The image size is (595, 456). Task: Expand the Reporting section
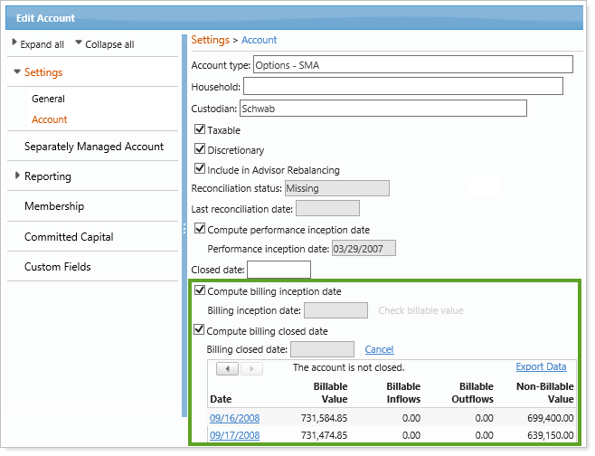[x=17, y=176]
